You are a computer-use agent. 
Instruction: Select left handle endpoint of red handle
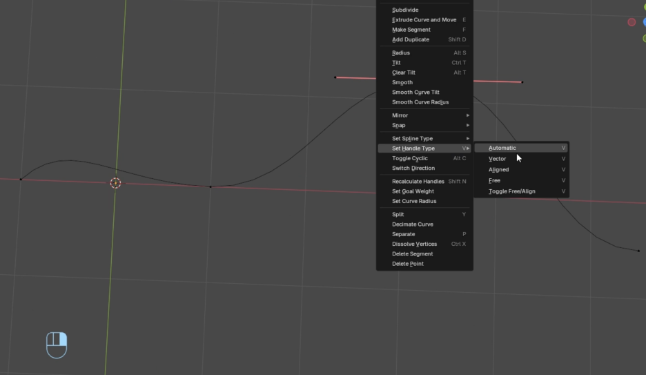335,77
